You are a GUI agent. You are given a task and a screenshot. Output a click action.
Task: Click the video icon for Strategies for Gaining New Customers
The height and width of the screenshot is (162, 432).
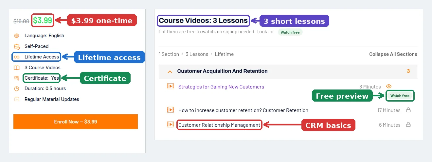click(170, 86)
